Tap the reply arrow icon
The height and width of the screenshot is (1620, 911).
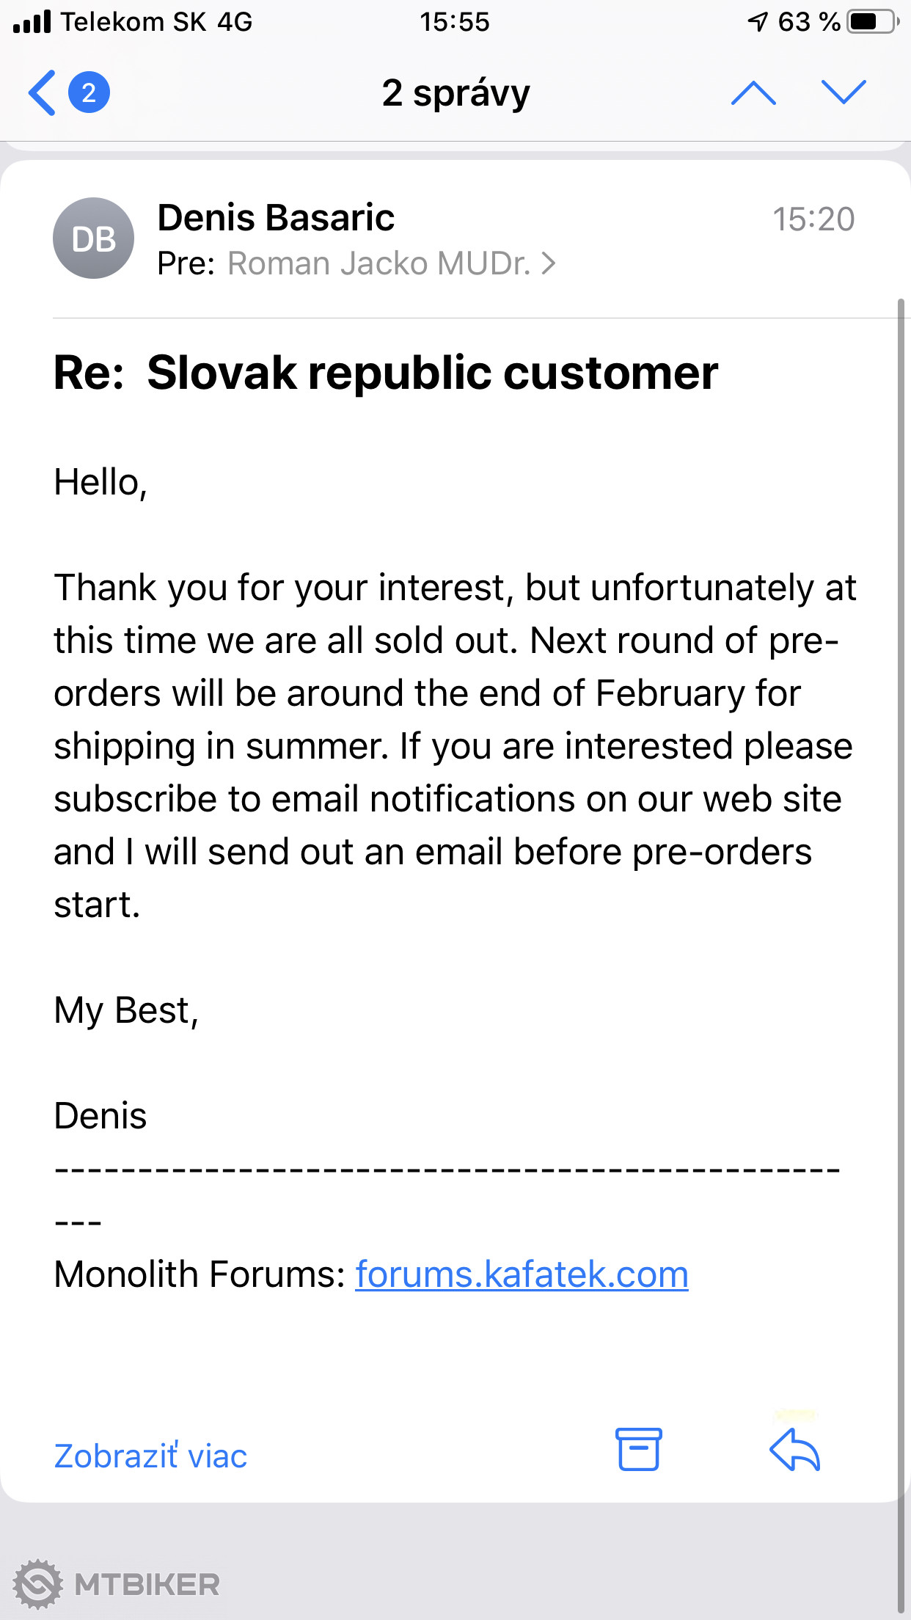(795, 1449)
